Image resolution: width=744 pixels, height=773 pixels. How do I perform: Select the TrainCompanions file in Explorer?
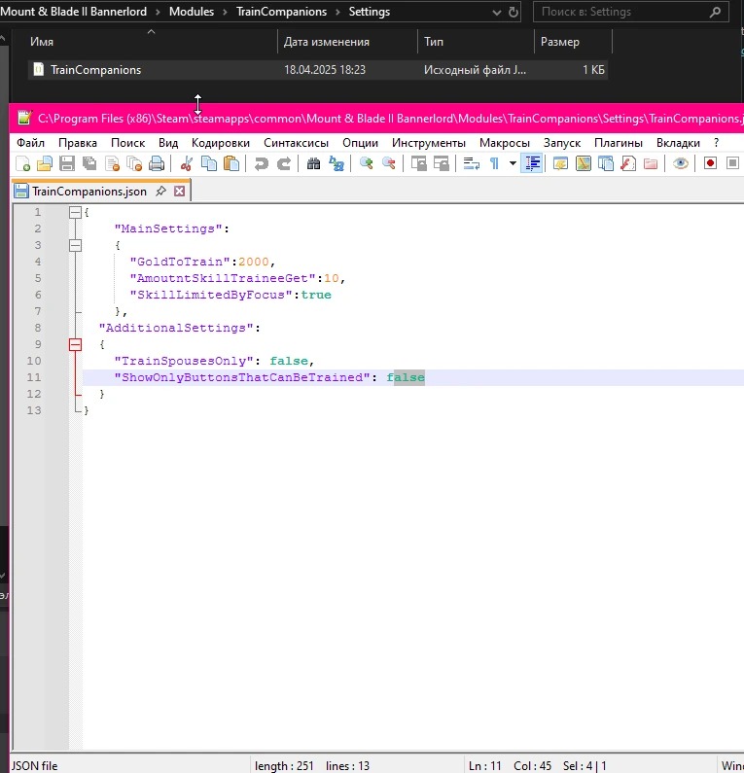(x=317, y=70)
